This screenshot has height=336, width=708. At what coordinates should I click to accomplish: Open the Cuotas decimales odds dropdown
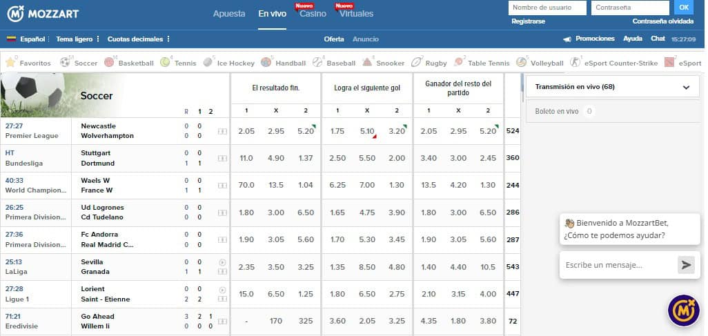(x=139, y=39)
